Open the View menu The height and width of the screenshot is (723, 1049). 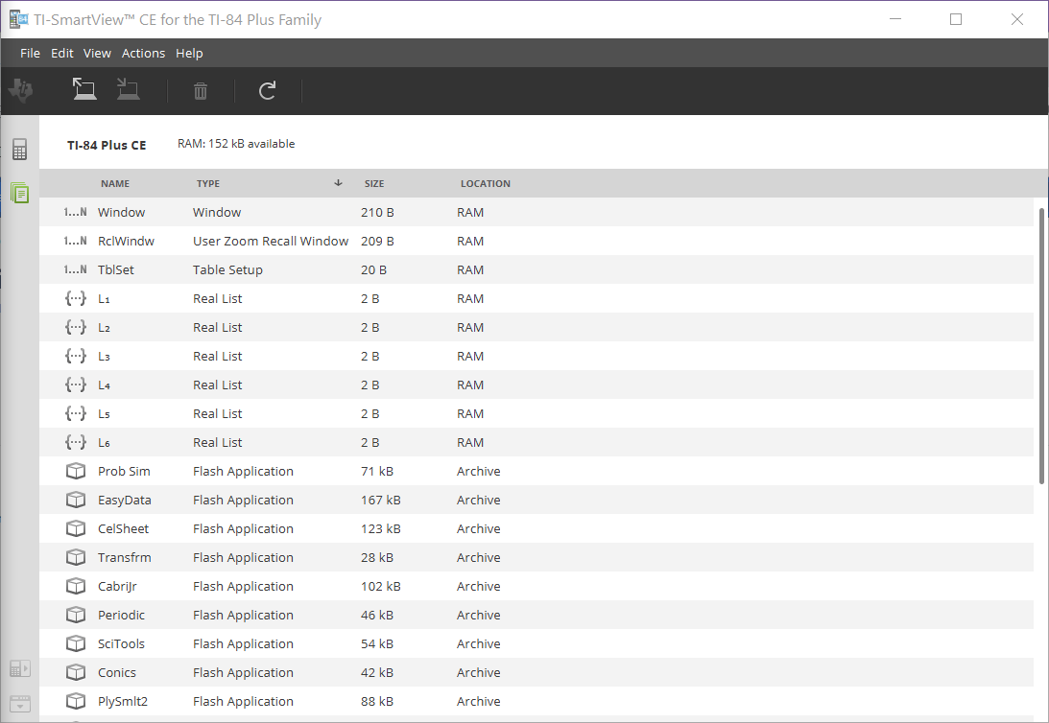point(97,53)
